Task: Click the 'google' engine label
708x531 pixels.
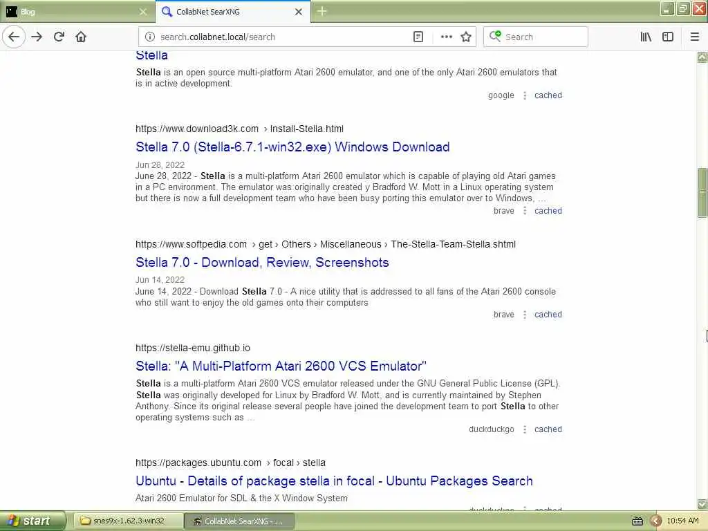Action: tap(501, 95)
